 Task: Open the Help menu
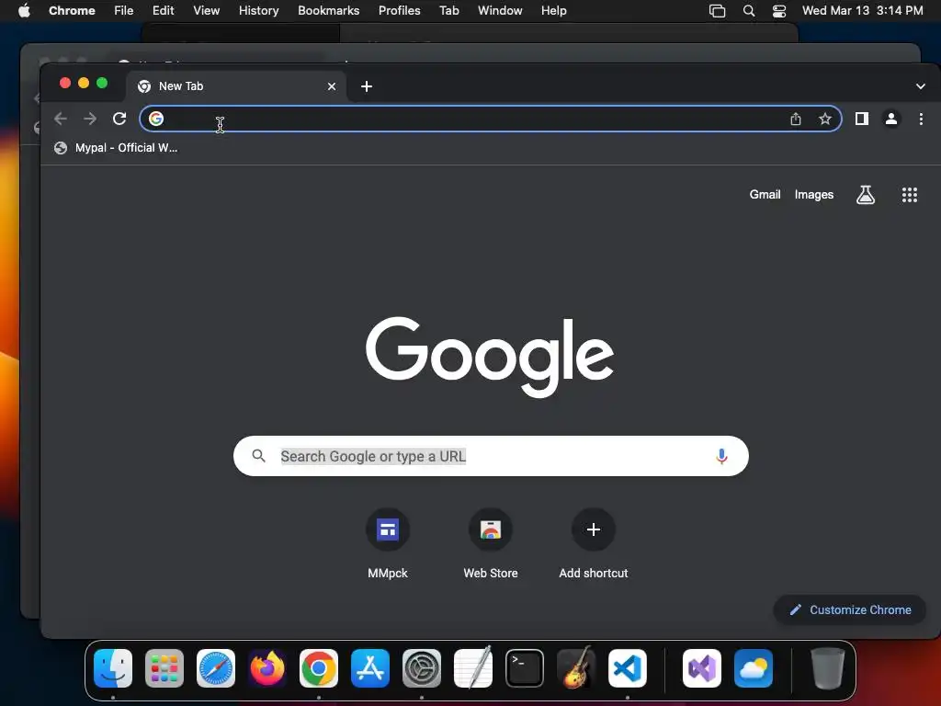(553, 10)
